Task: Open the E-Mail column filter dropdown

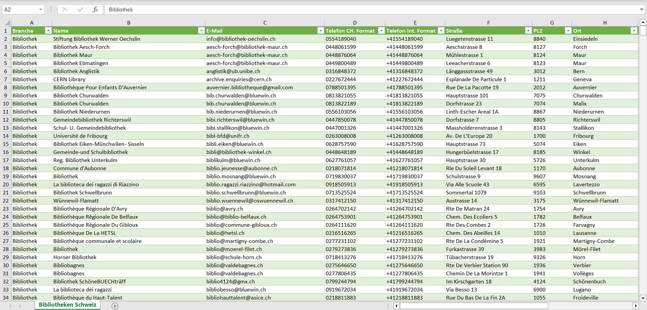Action: pos(320,31)
